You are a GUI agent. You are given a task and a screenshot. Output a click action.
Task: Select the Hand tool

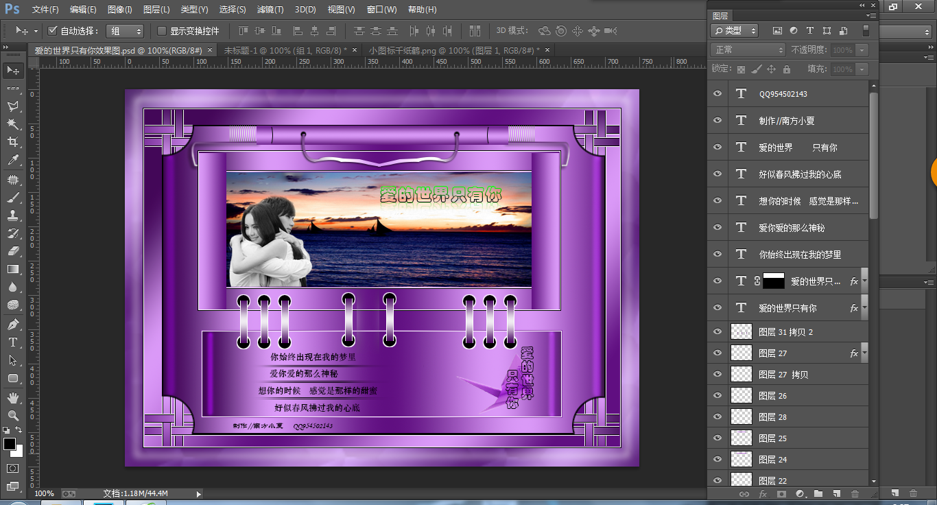pos(12,398)
